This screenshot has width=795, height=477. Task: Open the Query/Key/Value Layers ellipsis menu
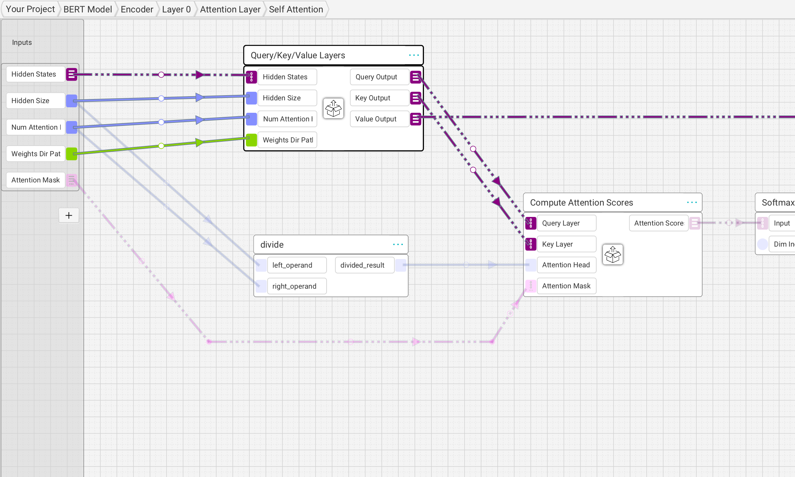pyautogui.click(x=414, y=55)
